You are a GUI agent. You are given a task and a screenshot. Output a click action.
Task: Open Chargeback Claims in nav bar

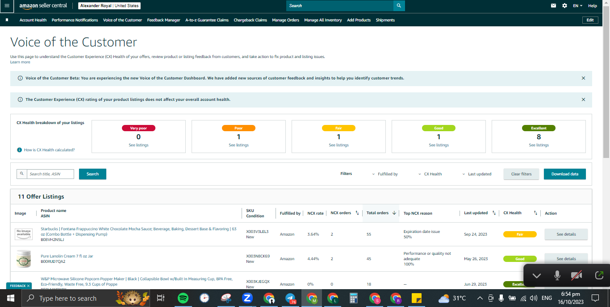point(251,20)
